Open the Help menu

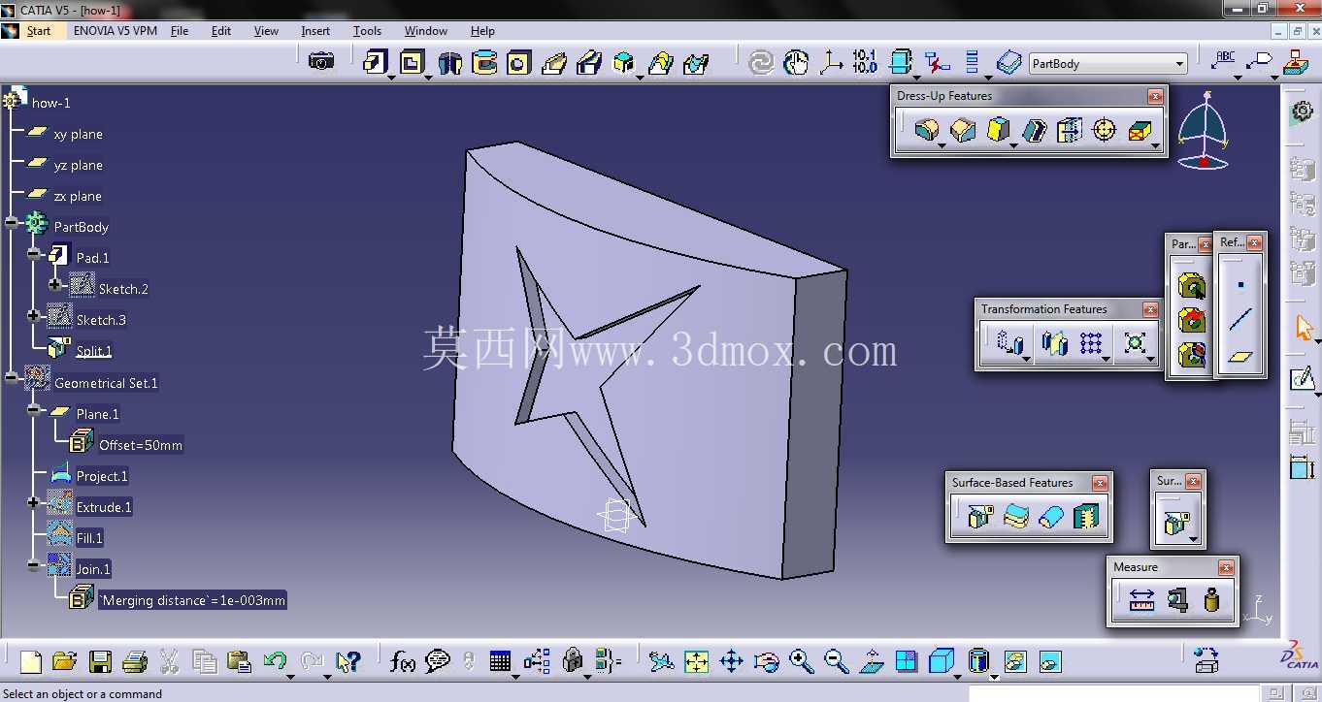point(482,31)
